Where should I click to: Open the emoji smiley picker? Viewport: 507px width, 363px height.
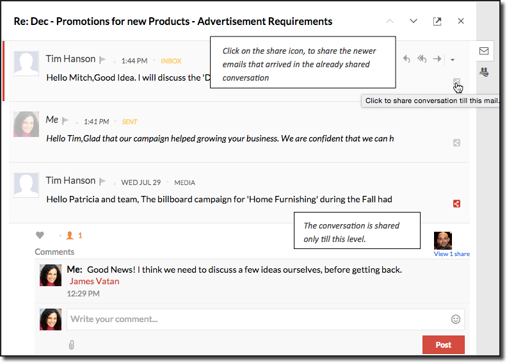(456, 319)
